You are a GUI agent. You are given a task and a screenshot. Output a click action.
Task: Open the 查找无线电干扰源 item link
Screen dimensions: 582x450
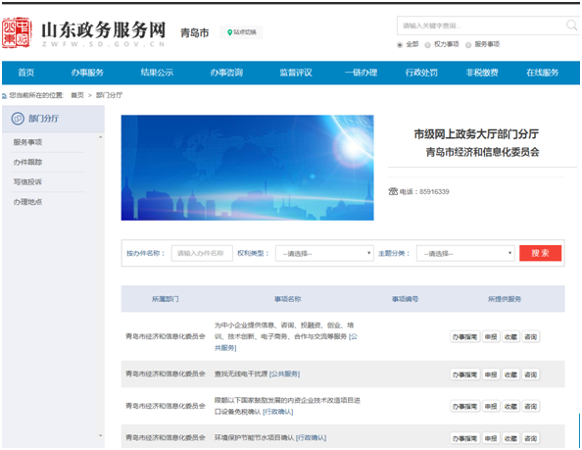tap(258, 374)
